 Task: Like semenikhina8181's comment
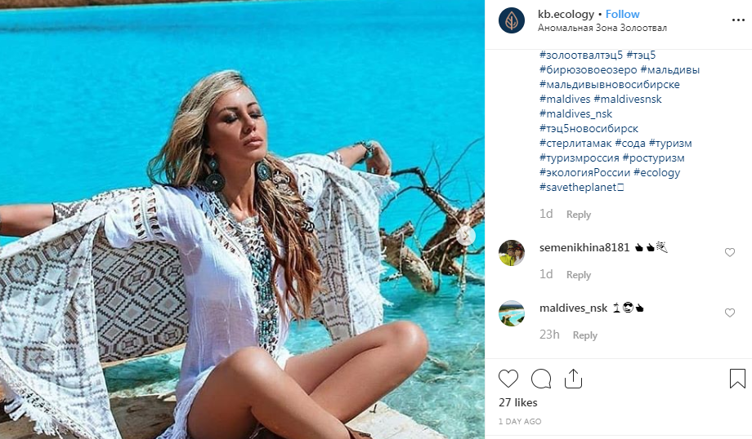coord(730,253)
